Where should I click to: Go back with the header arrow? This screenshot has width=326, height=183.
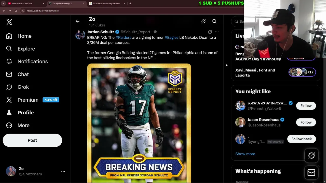point(77,21)
